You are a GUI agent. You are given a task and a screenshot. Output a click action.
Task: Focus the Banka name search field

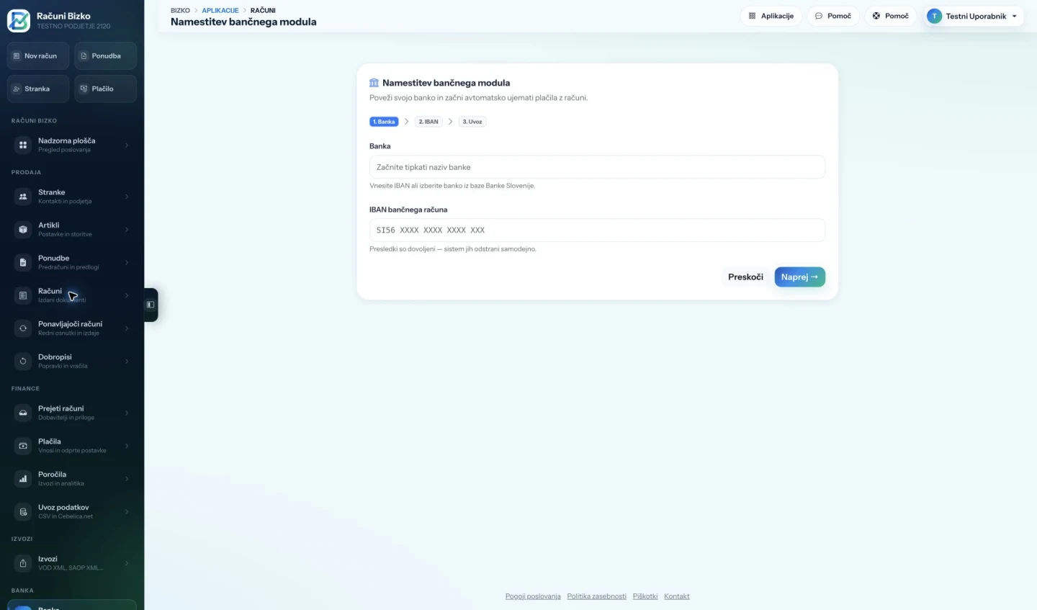pos(597,167)
